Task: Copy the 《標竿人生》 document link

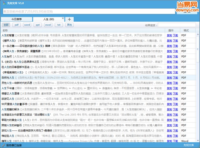Action: click(x=169, y=41)
